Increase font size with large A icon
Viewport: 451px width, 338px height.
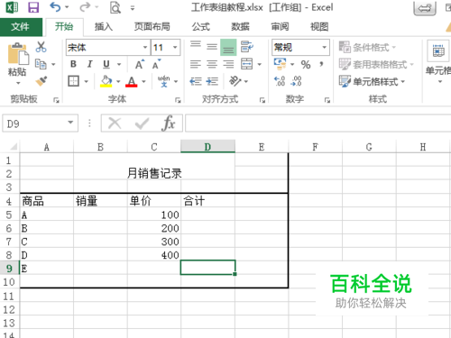tap(140, 64)
